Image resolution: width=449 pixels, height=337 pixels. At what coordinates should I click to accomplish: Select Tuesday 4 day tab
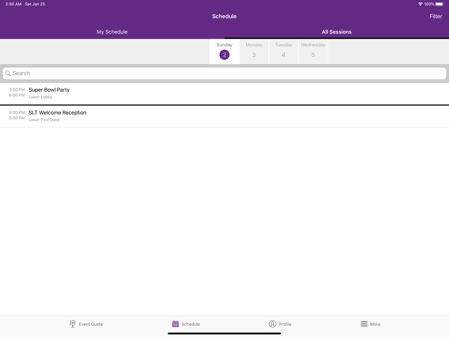pos(283,52)
